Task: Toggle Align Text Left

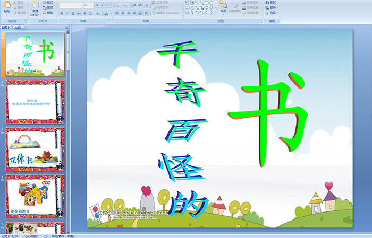Action: click(x=117, y=13)
